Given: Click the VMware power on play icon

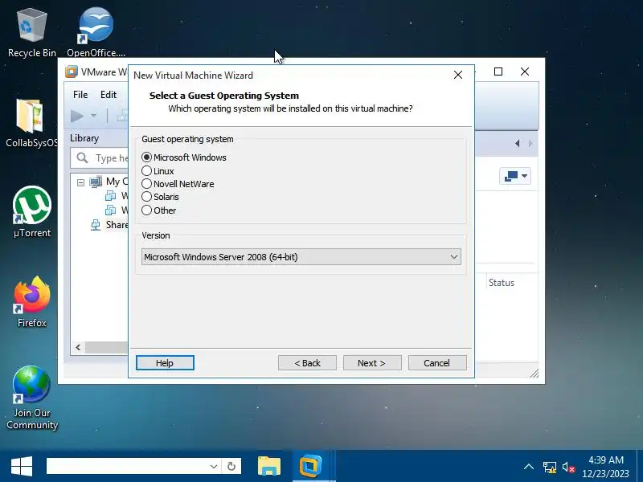Looking at the screenshot, I should pos(76,116).
